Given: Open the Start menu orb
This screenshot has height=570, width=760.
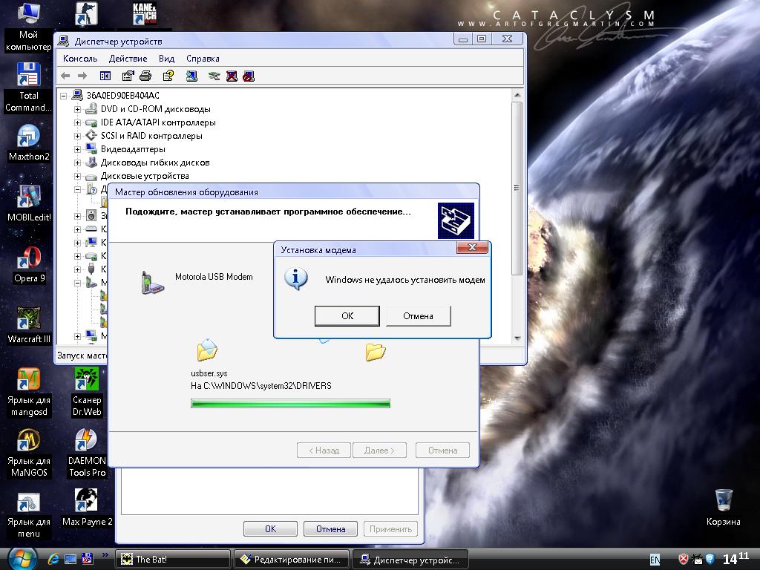Looking at the screenshot, I should (22, 559).
